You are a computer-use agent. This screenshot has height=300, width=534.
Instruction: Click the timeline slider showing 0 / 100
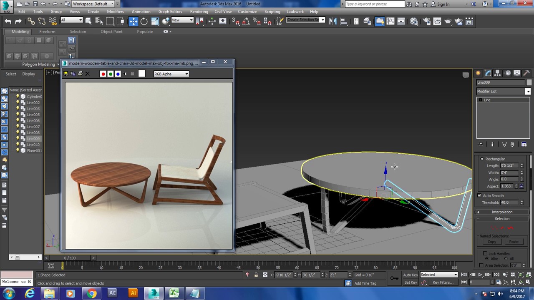tap(70, 258)
